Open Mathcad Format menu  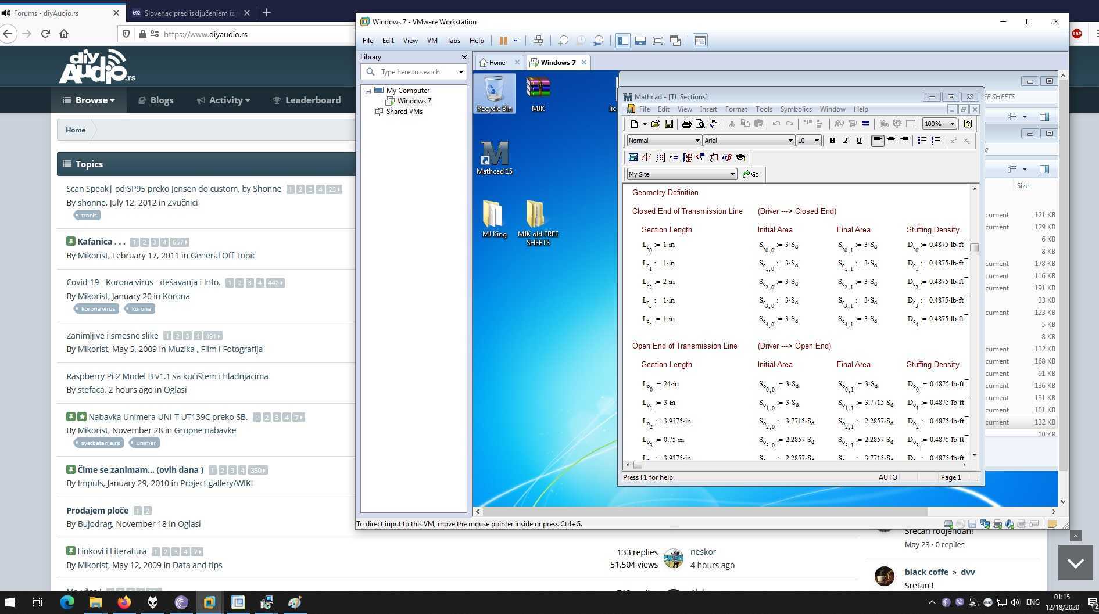[x=736, y=109]
